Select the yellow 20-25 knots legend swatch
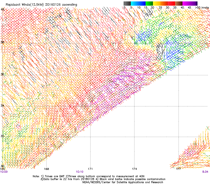The width and height of the screenshot is (210, 184). pos(157,3)
